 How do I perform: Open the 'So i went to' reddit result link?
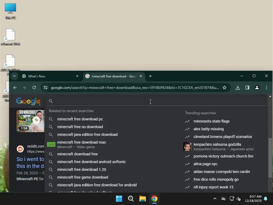[30, 163]
